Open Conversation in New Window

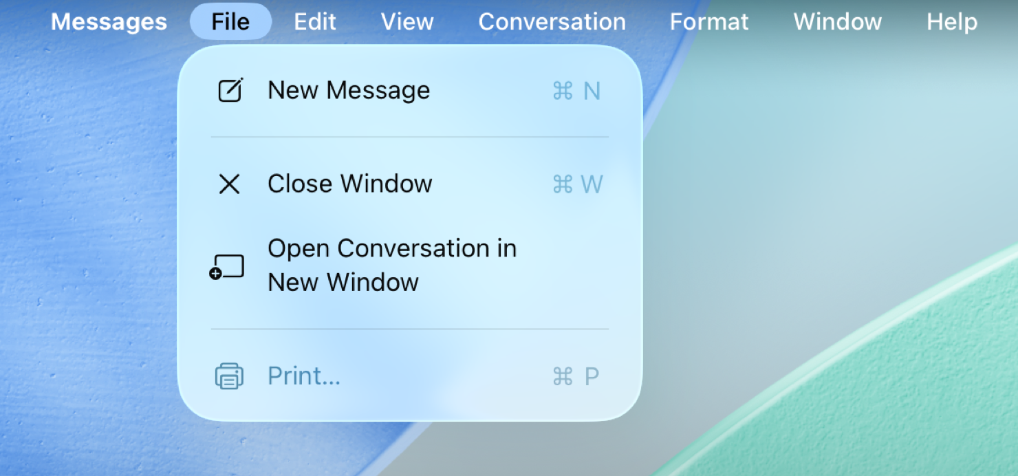pos(392,265)
